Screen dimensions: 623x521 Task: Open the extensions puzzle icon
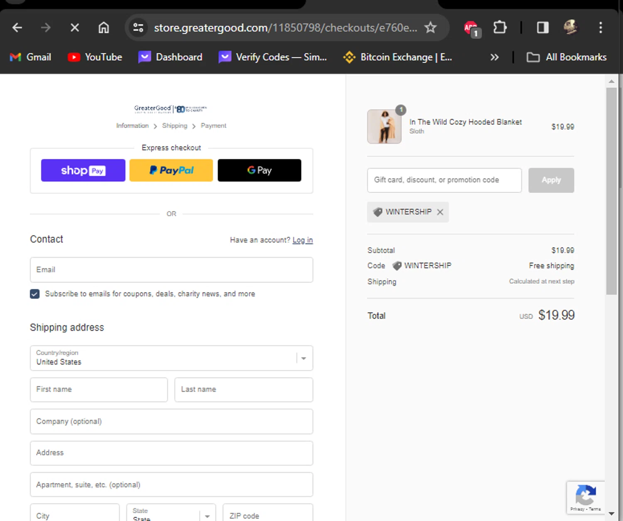[x=500, y=28]
